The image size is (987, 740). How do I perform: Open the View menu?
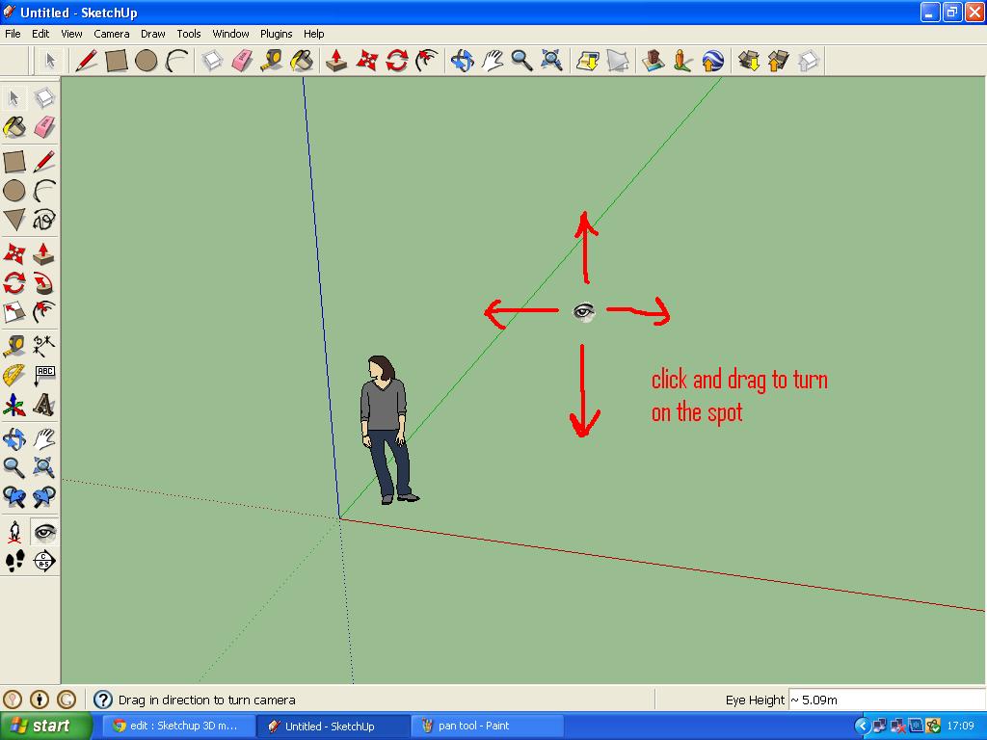[71, 34]
